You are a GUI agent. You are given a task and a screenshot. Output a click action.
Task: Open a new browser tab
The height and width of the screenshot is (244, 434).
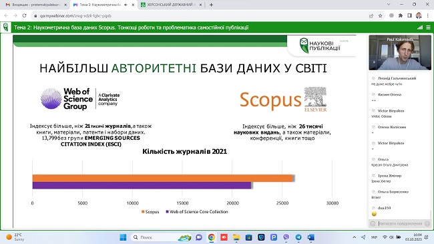point(211,5)
